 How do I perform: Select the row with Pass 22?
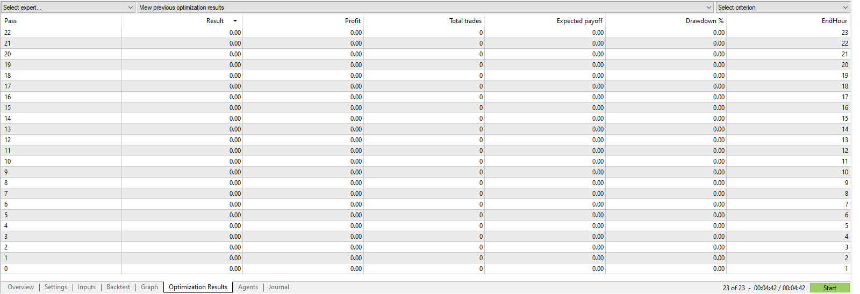(425, 33)
